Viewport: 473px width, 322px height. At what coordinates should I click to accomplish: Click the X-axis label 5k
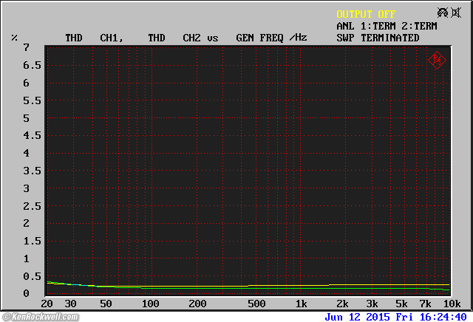pos(401,304)
